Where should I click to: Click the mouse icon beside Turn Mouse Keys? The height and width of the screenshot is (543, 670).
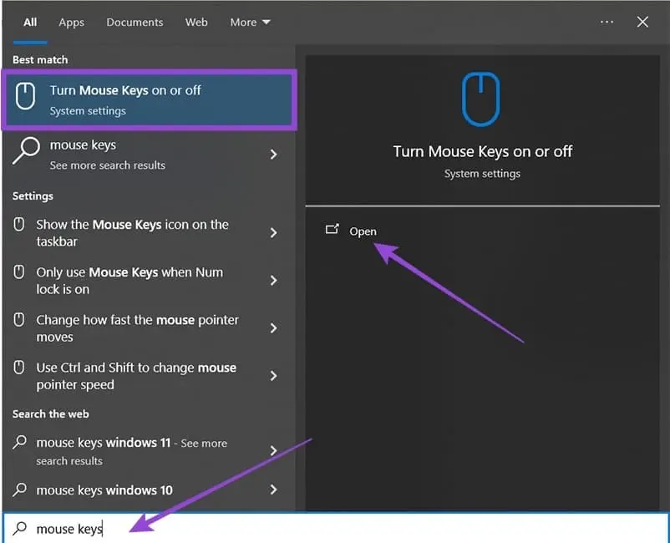pos(27,99)
